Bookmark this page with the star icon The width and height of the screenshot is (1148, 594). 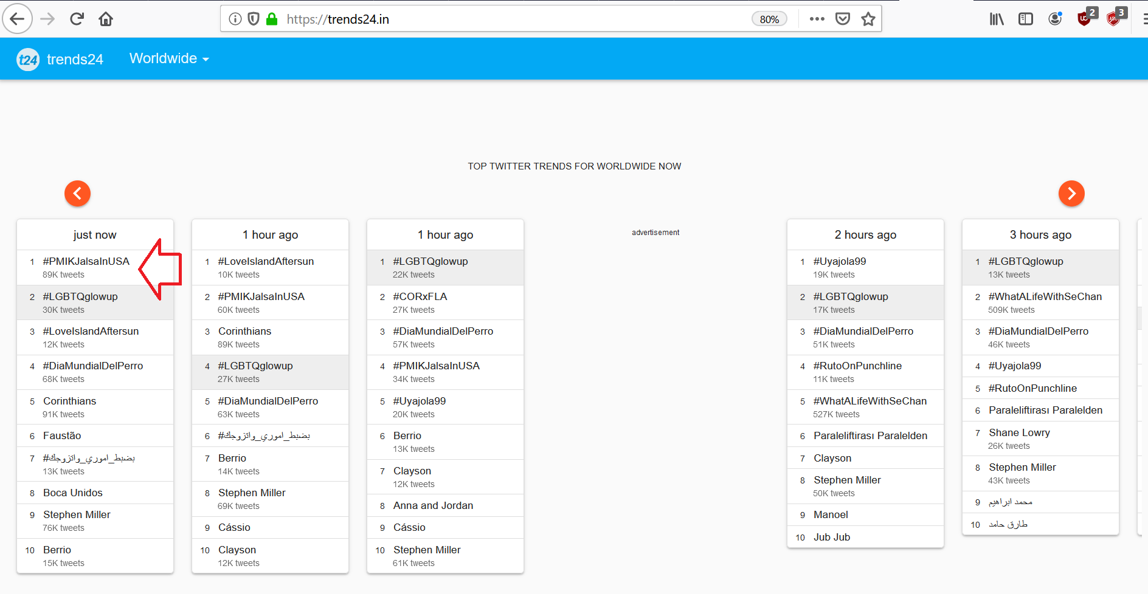tap(868, 19)
